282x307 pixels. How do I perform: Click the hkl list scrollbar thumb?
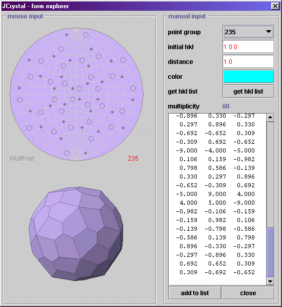(x=270, y=252)
